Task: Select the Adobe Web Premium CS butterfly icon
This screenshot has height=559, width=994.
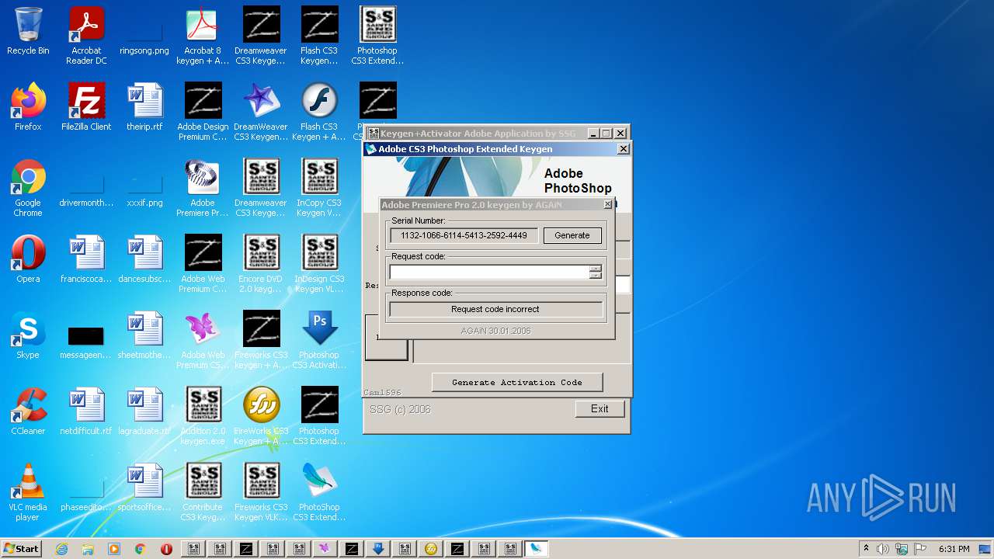Action: coord(203,340)
